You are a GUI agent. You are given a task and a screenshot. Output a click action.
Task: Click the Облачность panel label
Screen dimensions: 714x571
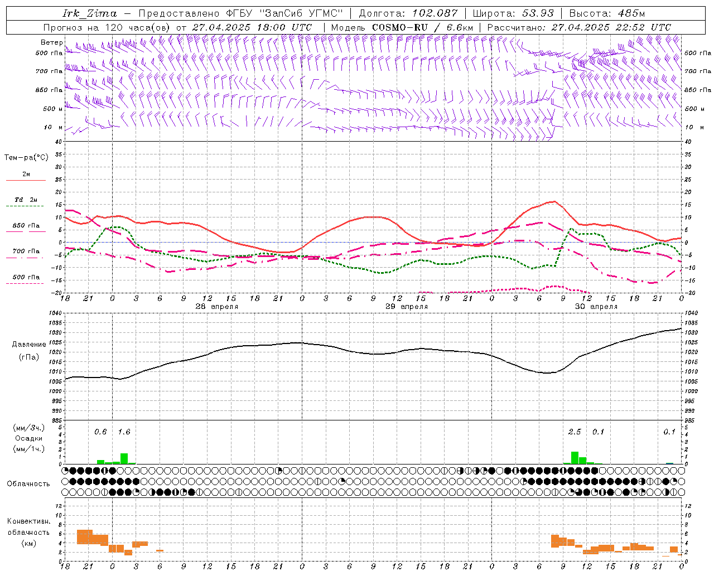pos(28,483)
